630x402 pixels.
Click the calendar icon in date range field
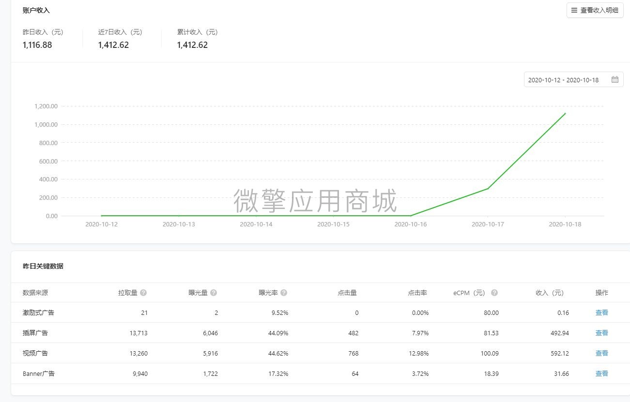pyautogui.click(x=615, y=80)
